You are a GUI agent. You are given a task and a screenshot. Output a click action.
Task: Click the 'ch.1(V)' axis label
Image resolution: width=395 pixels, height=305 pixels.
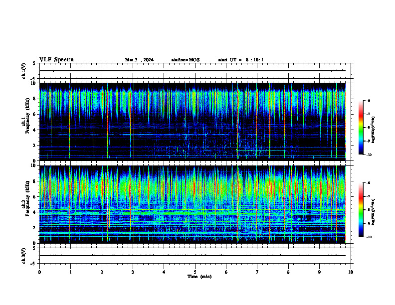click(x=23, y=71)
